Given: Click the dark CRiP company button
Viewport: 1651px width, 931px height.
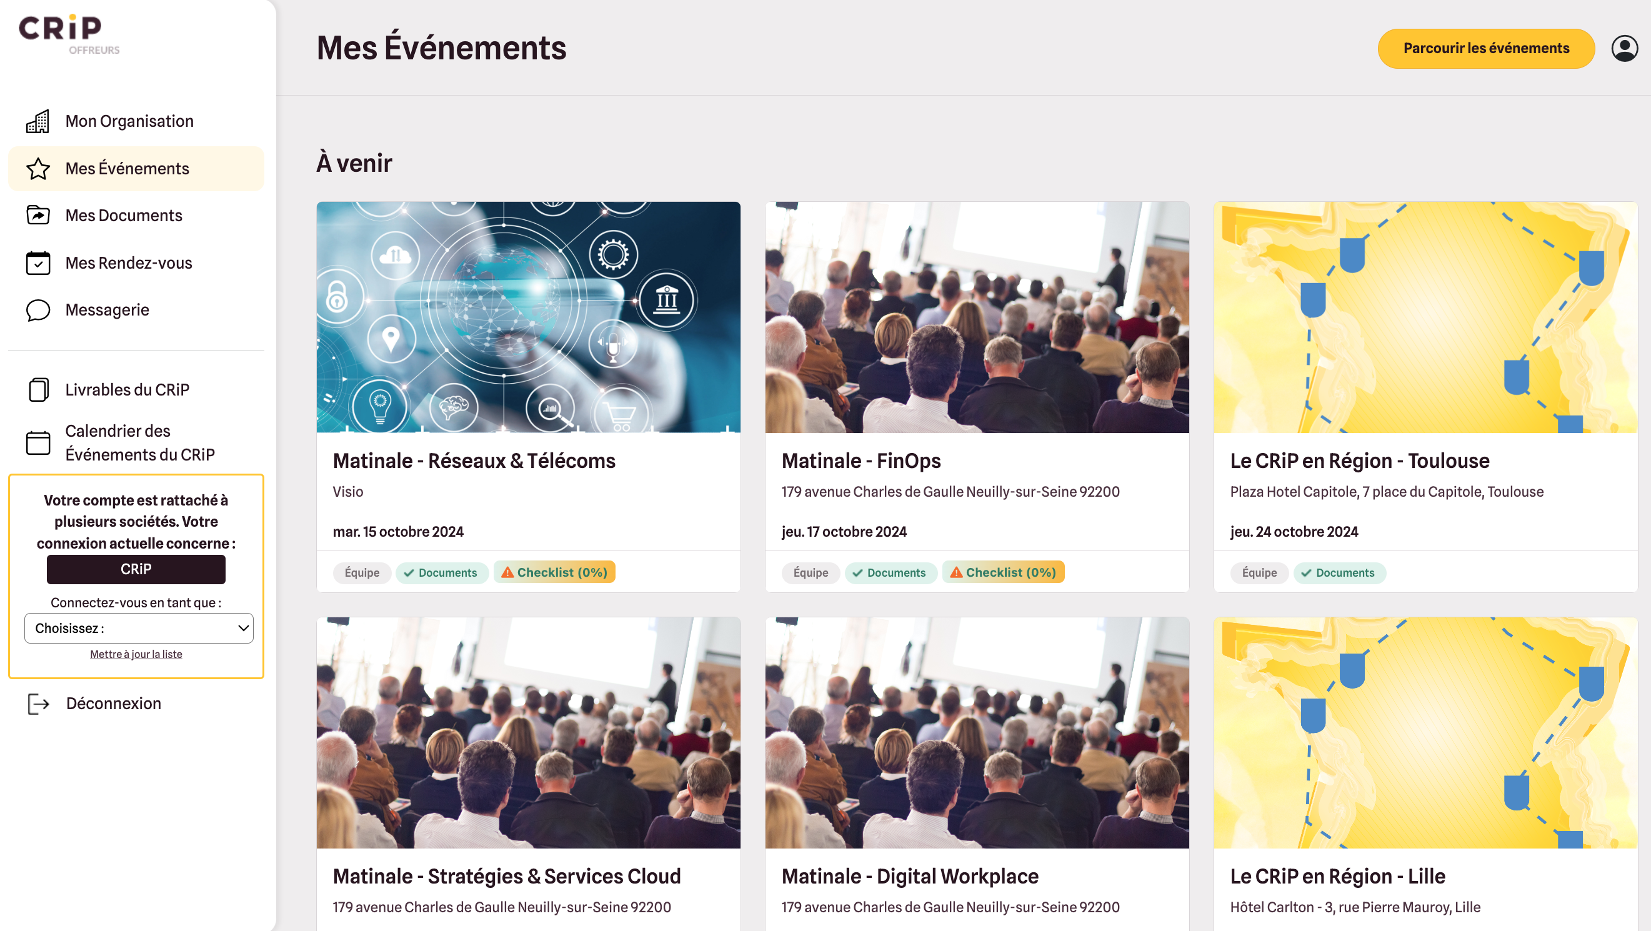Looking at the screenshot, I should 136,569.
